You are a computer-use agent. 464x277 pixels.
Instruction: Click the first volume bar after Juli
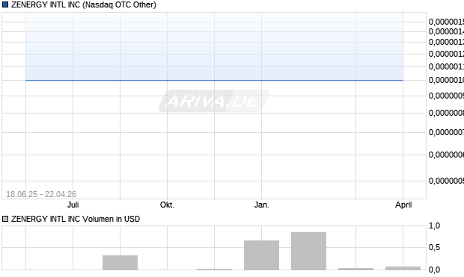coord(120,263)
